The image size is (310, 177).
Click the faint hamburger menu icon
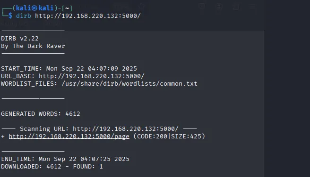pyautogui.click(x=252, y=6)
